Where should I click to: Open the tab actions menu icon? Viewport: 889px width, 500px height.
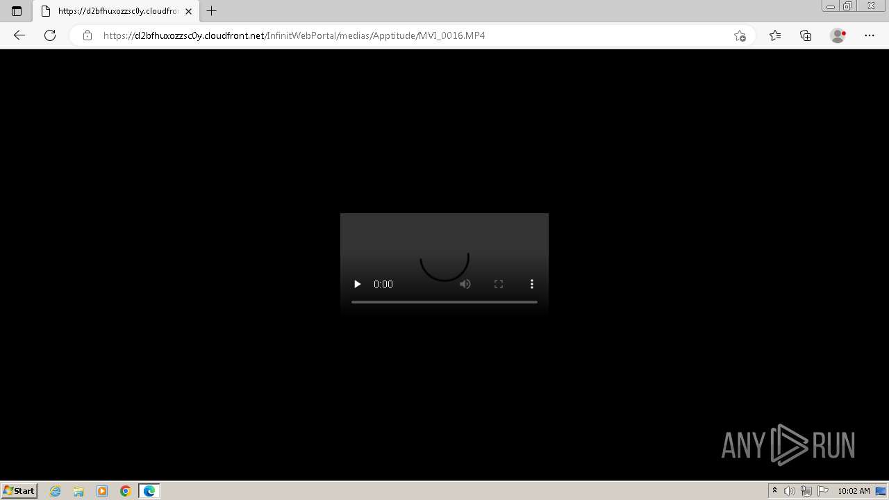tap(17, 11)
